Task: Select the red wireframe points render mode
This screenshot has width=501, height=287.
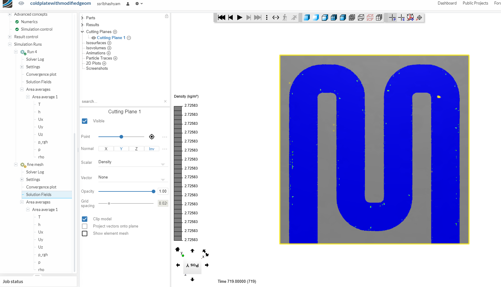Action: pos(370,17)
